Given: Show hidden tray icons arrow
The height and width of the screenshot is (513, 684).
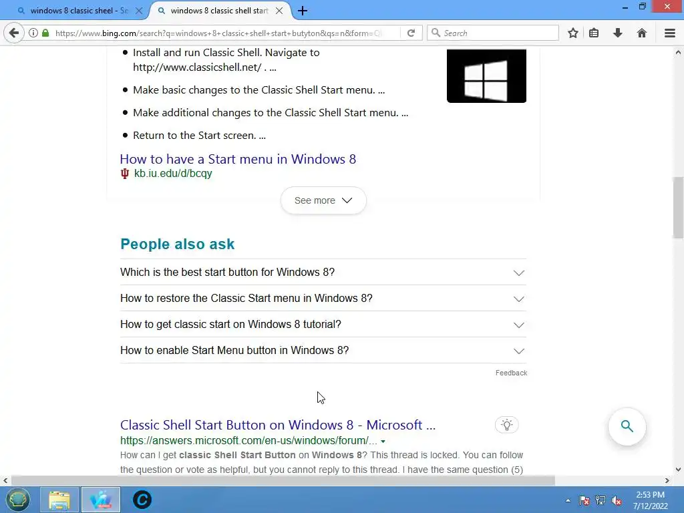Looking at the screenshot, I should (568, 500).
